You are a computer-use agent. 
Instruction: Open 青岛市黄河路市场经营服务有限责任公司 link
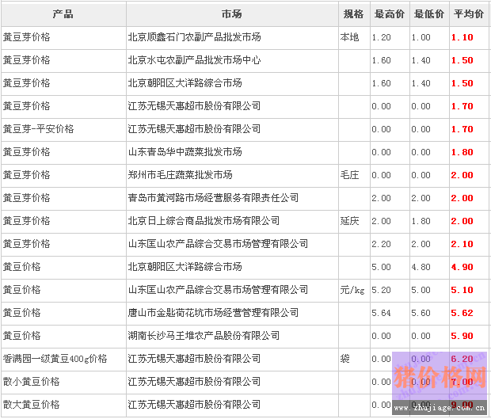pos(213,198)
